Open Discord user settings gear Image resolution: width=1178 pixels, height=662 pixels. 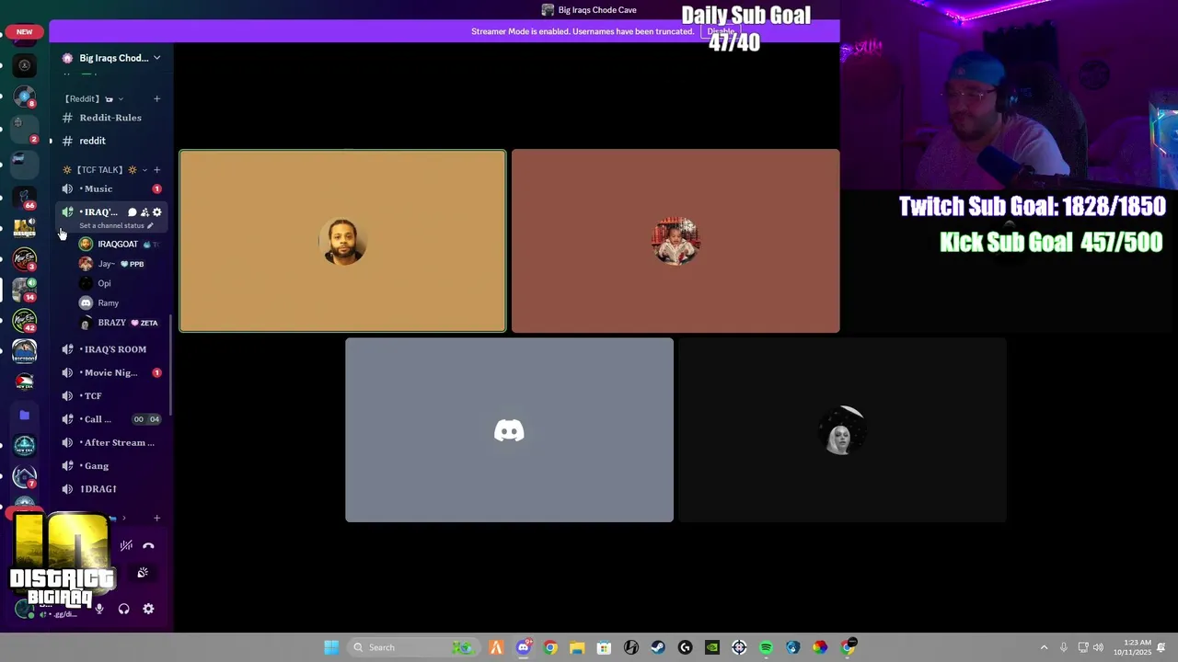(148, 609)
